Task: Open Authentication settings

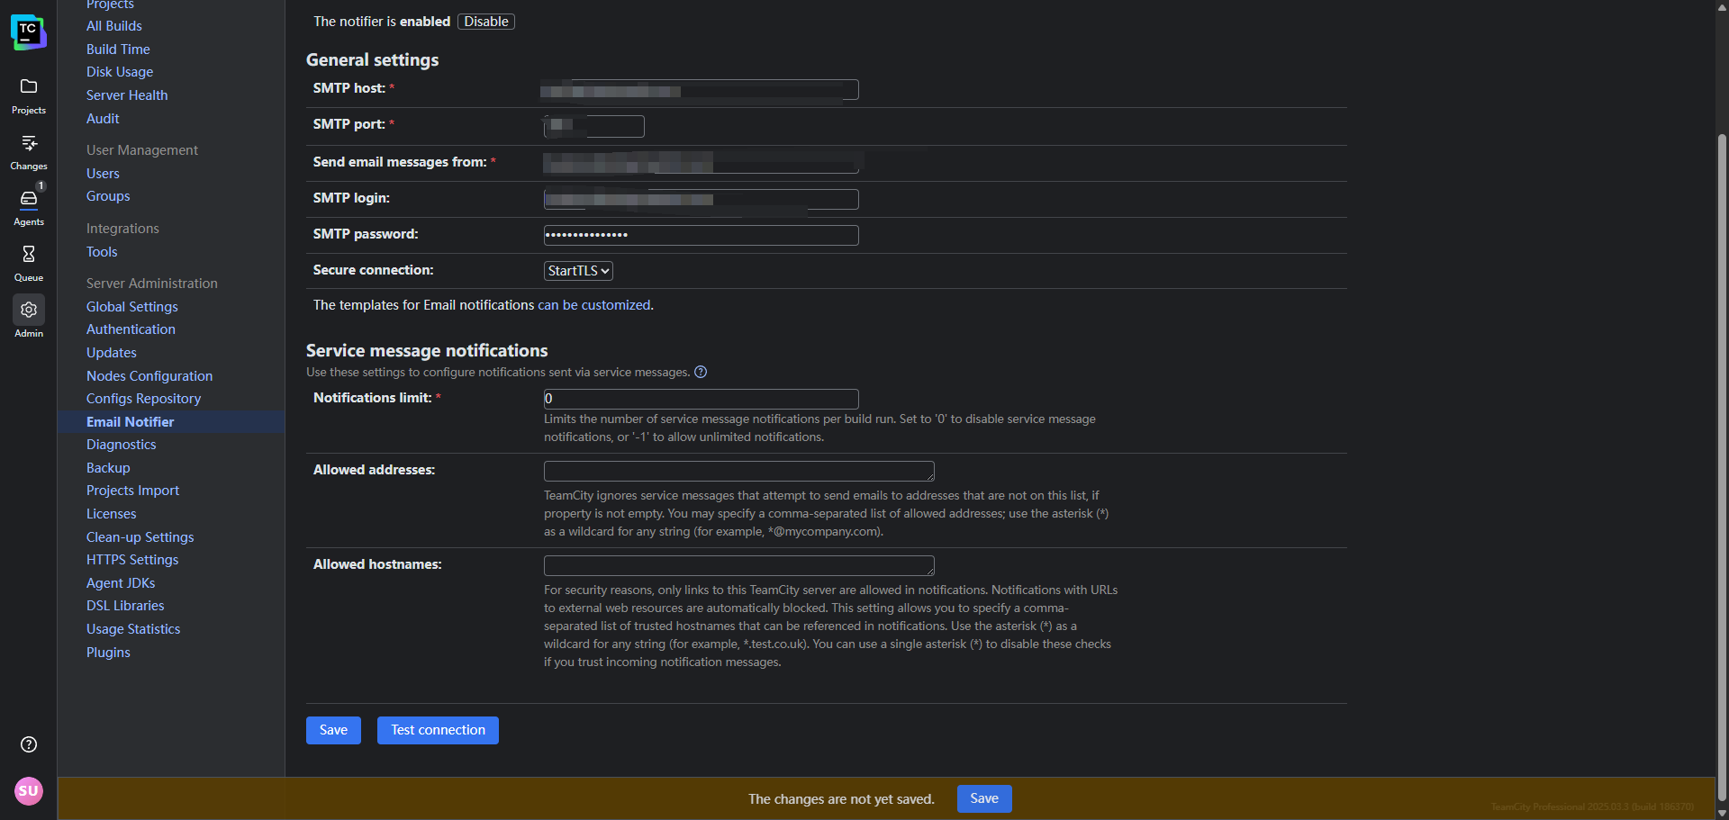Action: tap(131, 329)
